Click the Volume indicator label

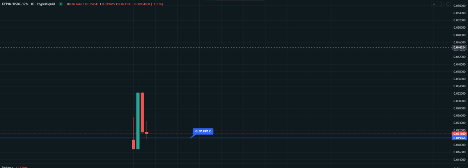coord(8,167)
